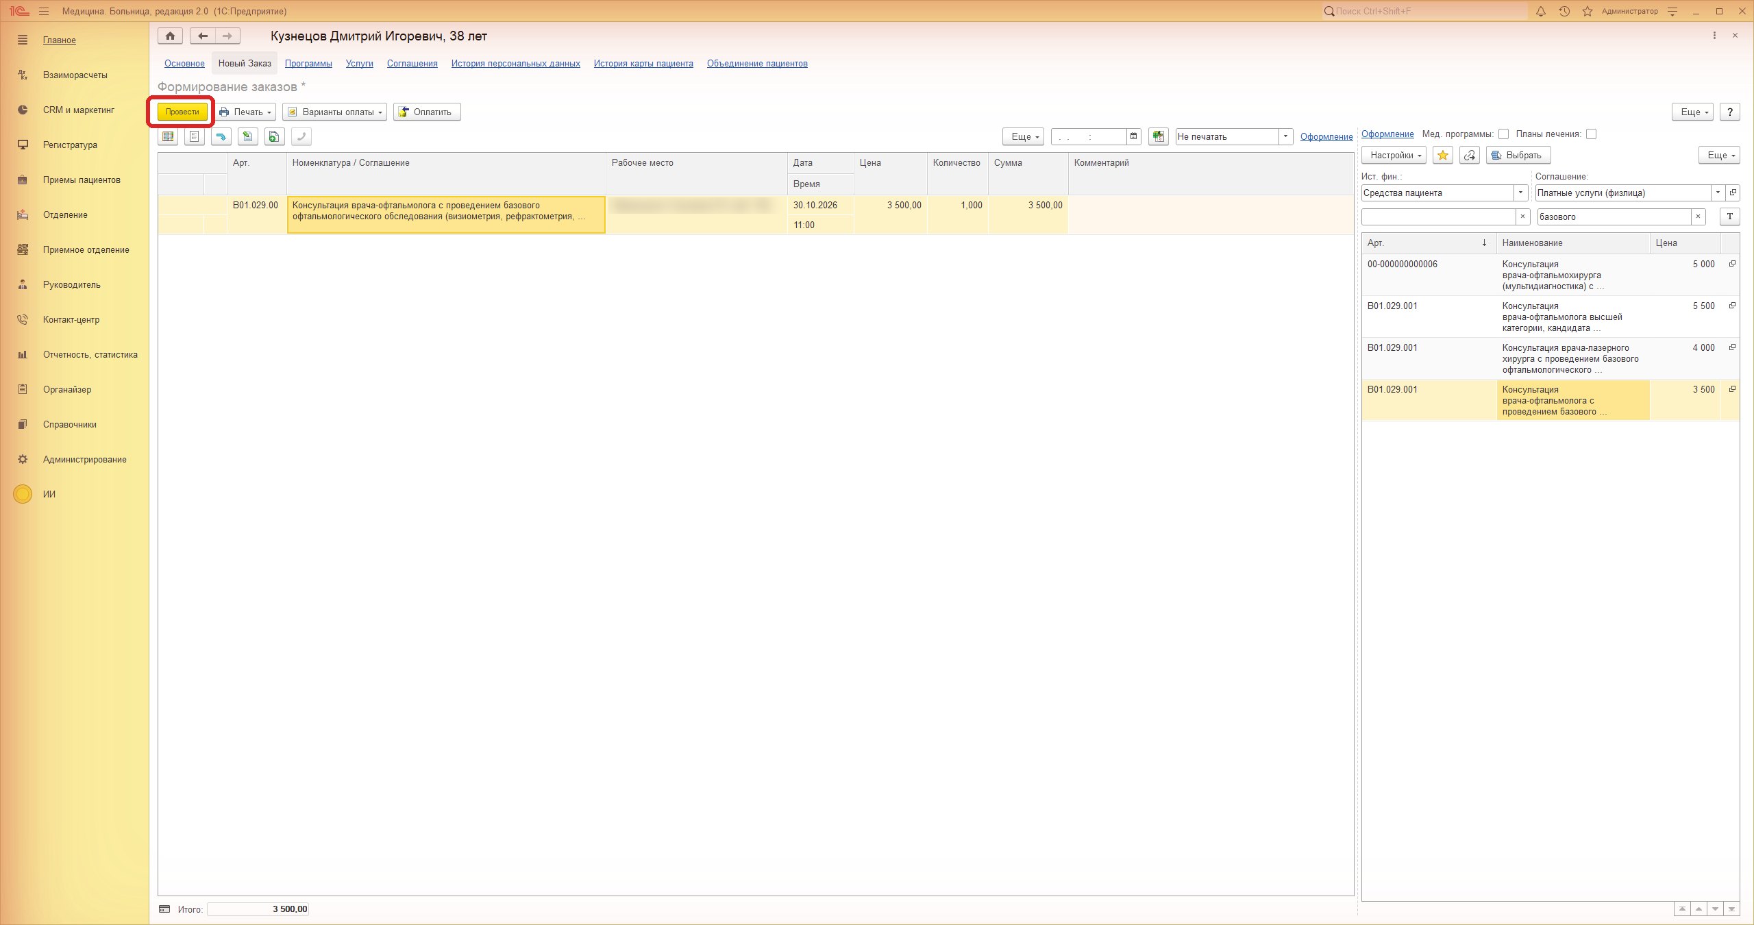Screen dimensions: 1754x925
Task: Open the notifications bell icon
Action: [x=1541, y=11]
